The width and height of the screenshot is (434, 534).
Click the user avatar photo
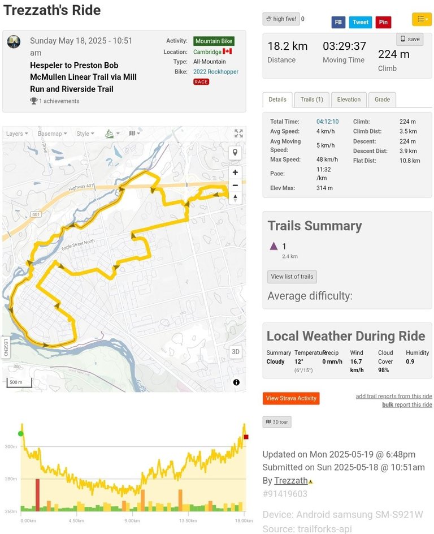14,41
